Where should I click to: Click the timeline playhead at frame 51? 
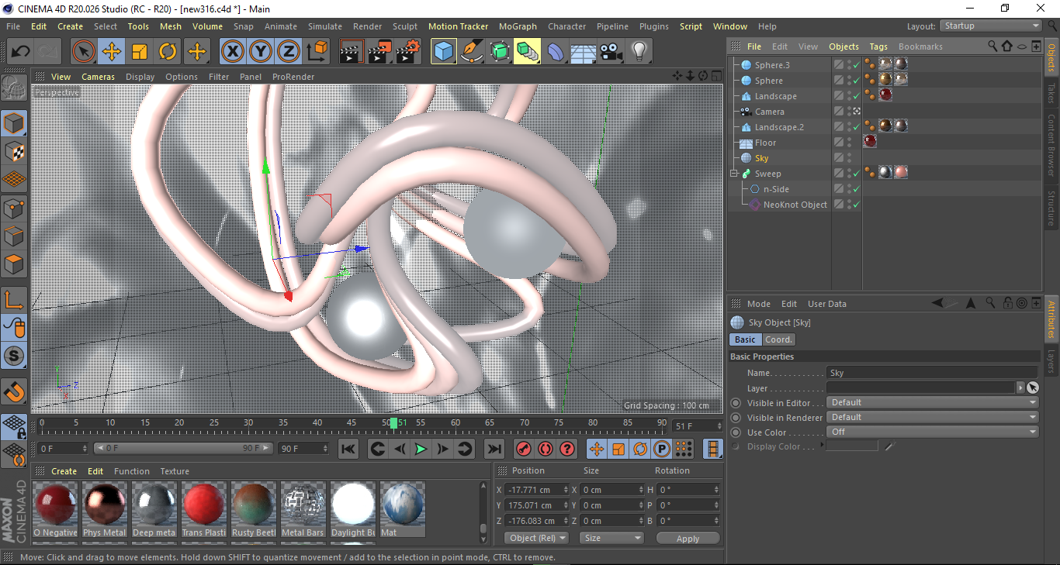[394, 423]
